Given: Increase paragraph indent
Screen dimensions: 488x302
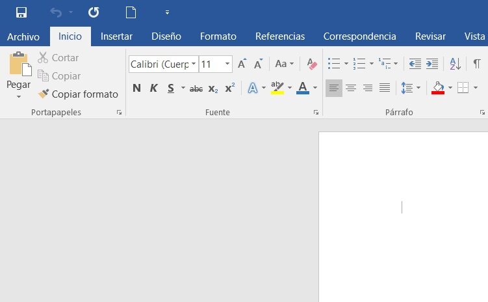Looking at the screenshot, I should pyautogui.click(x=432, y=64).
